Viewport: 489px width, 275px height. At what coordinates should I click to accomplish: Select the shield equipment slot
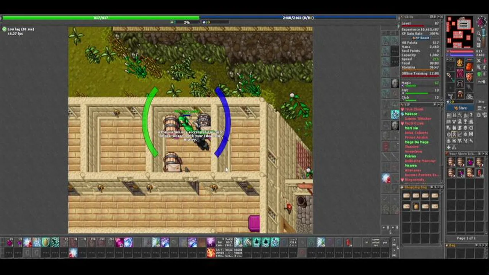(469, 77)
